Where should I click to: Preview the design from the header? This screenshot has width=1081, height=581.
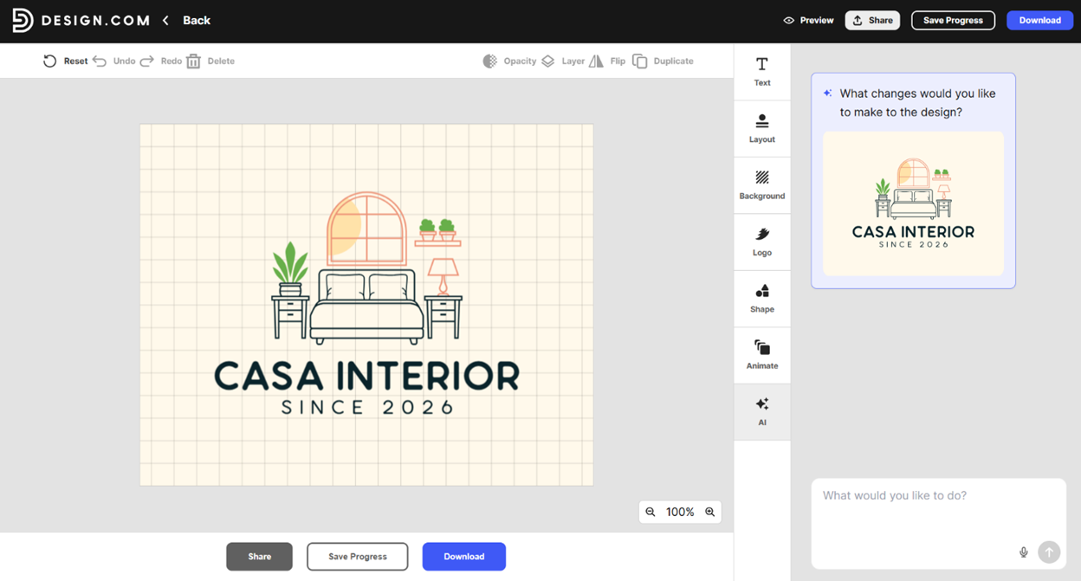[x=808, y=20]
